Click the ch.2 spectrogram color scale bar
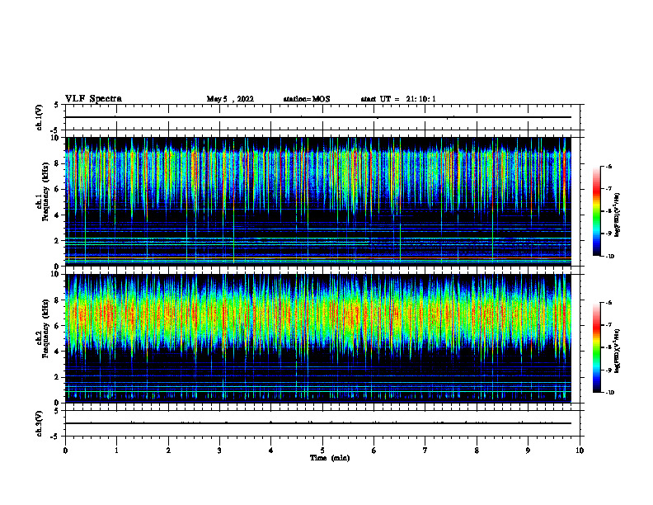Viewport: 653px width, 505px height. click(x=596, y=347)
